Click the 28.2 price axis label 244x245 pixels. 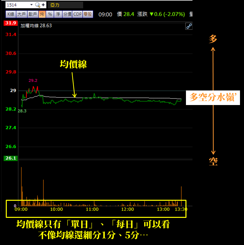point(11,109)
